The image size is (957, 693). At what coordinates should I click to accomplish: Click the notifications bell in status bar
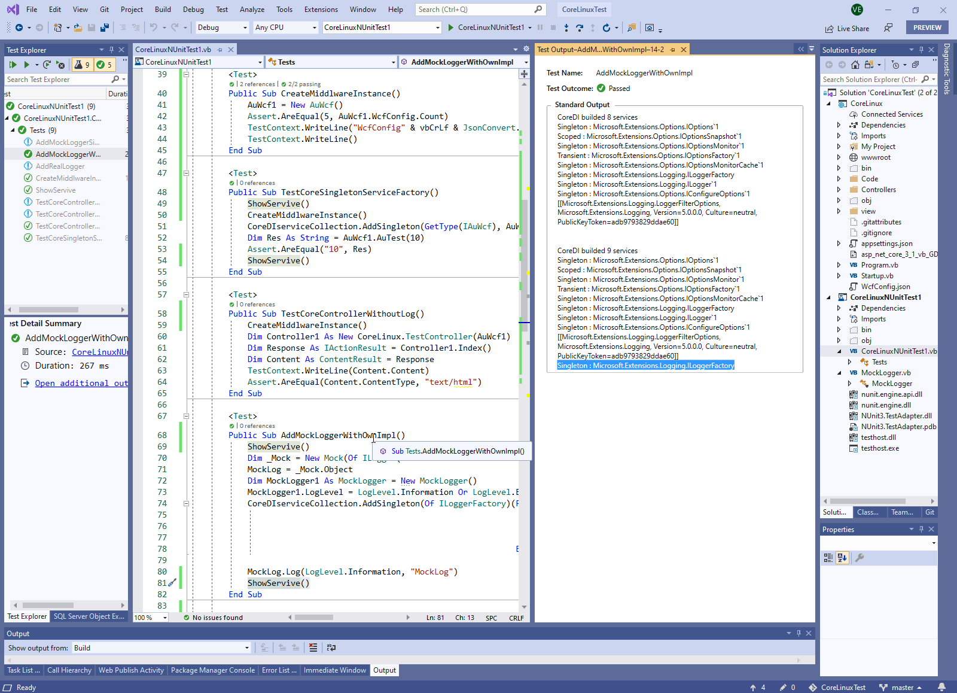(x=941, y=687)
